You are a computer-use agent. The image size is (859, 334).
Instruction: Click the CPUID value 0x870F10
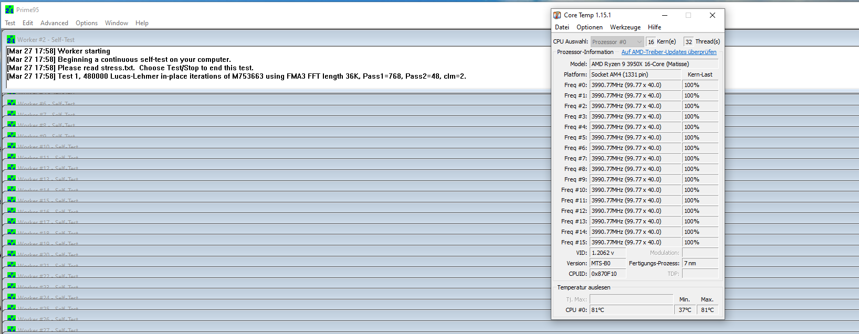607,274
